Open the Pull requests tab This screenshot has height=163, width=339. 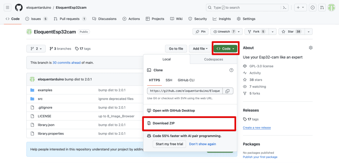pyautogui.click(x=70, y=19)
